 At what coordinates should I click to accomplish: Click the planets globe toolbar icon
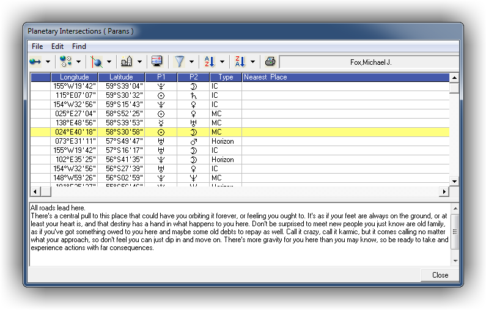(x=65, y=61)
